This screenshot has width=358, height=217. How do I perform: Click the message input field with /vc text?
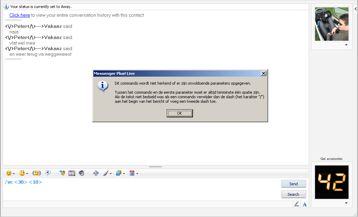click(x=142, y=189)
